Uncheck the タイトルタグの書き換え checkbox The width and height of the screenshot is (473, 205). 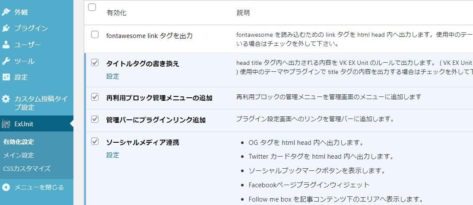pyautogui.click(x=95, y=63)
